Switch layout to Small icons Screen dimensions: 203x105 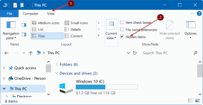tap(76, 23)
